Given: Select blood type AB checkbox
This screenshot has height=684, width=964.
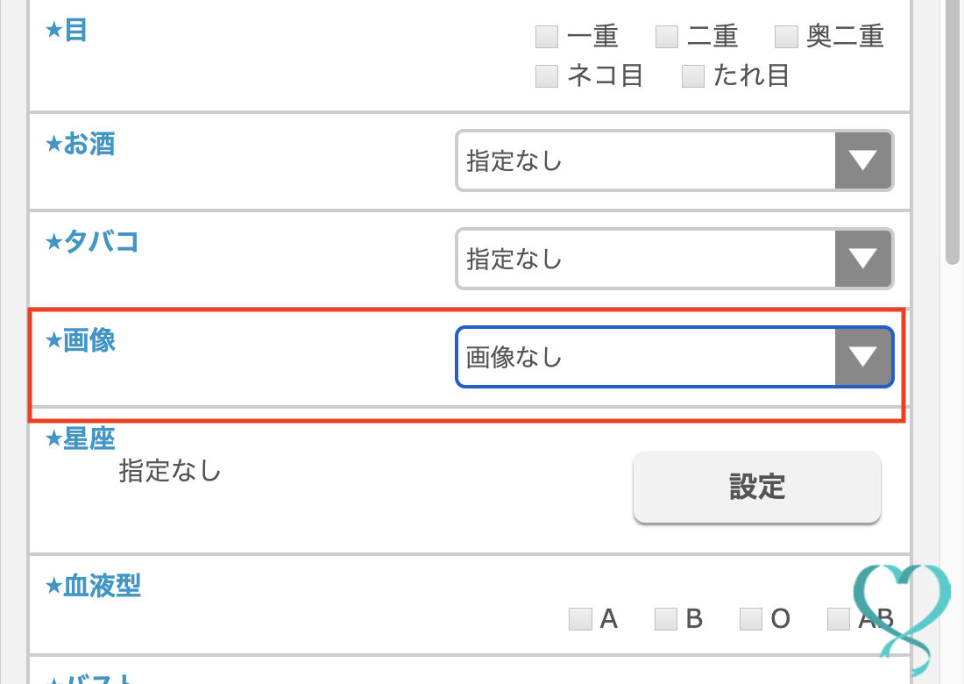Looking at the screenshot, I should pyautogui.click(x=839, y=618).
